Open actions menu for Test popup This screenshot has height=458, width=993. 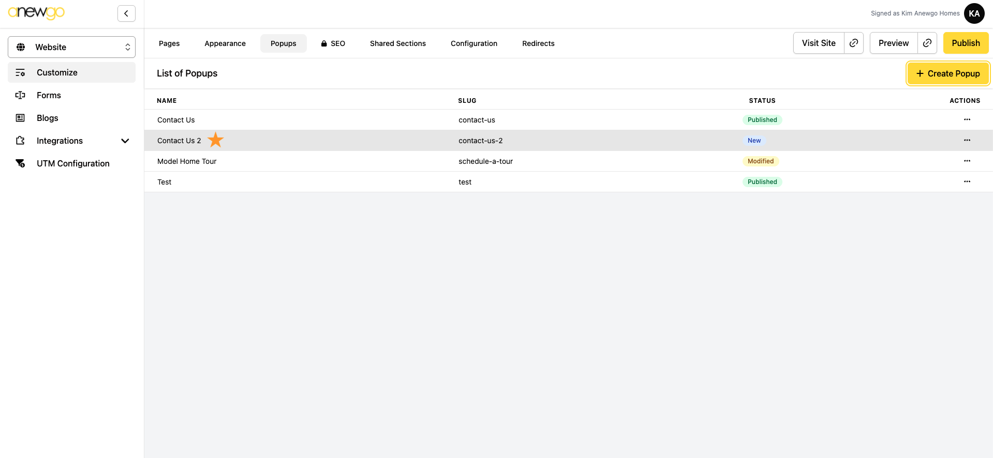(x=967, y=181)
